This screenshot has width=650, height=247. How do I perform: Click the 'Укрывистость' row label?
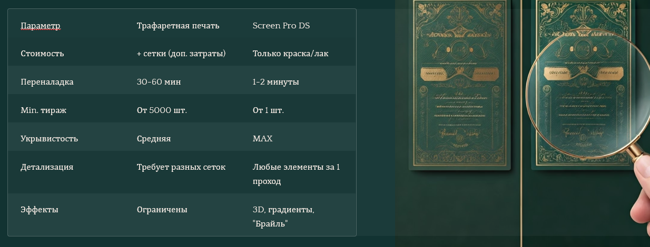[x=49, y=139]
